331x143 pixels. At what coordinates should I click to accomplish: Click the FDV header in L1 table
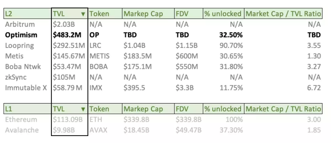click(189, 109)
